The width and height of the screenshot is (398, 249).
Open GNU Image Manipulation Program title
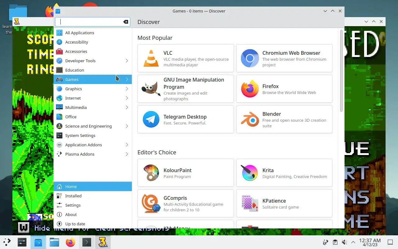pos(194,83)
